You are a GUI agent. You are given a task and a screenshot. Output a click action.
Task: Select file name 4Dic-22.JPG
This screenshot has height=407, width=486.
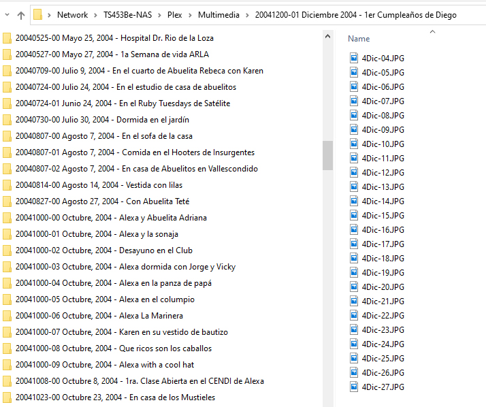tap(383, 316)
